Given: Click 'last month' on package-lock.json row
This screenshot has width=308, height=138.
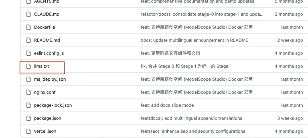Looking at the screenshot, I should tap(292, 105).
